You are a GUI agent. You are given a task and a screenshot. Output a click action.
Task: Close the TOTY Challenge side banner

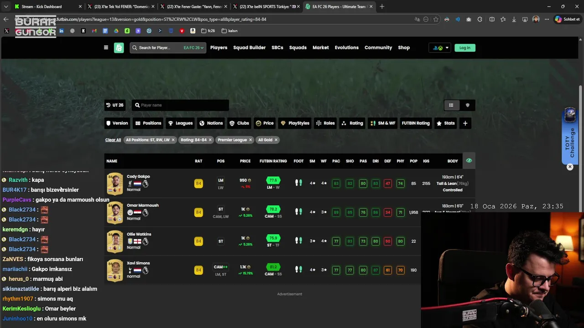(x=570, y=167)
